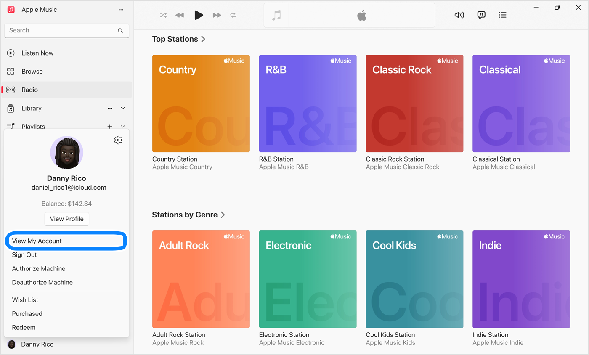Show lyrics panel
This screenshot has width=589, height=355.
click(481, 15)
